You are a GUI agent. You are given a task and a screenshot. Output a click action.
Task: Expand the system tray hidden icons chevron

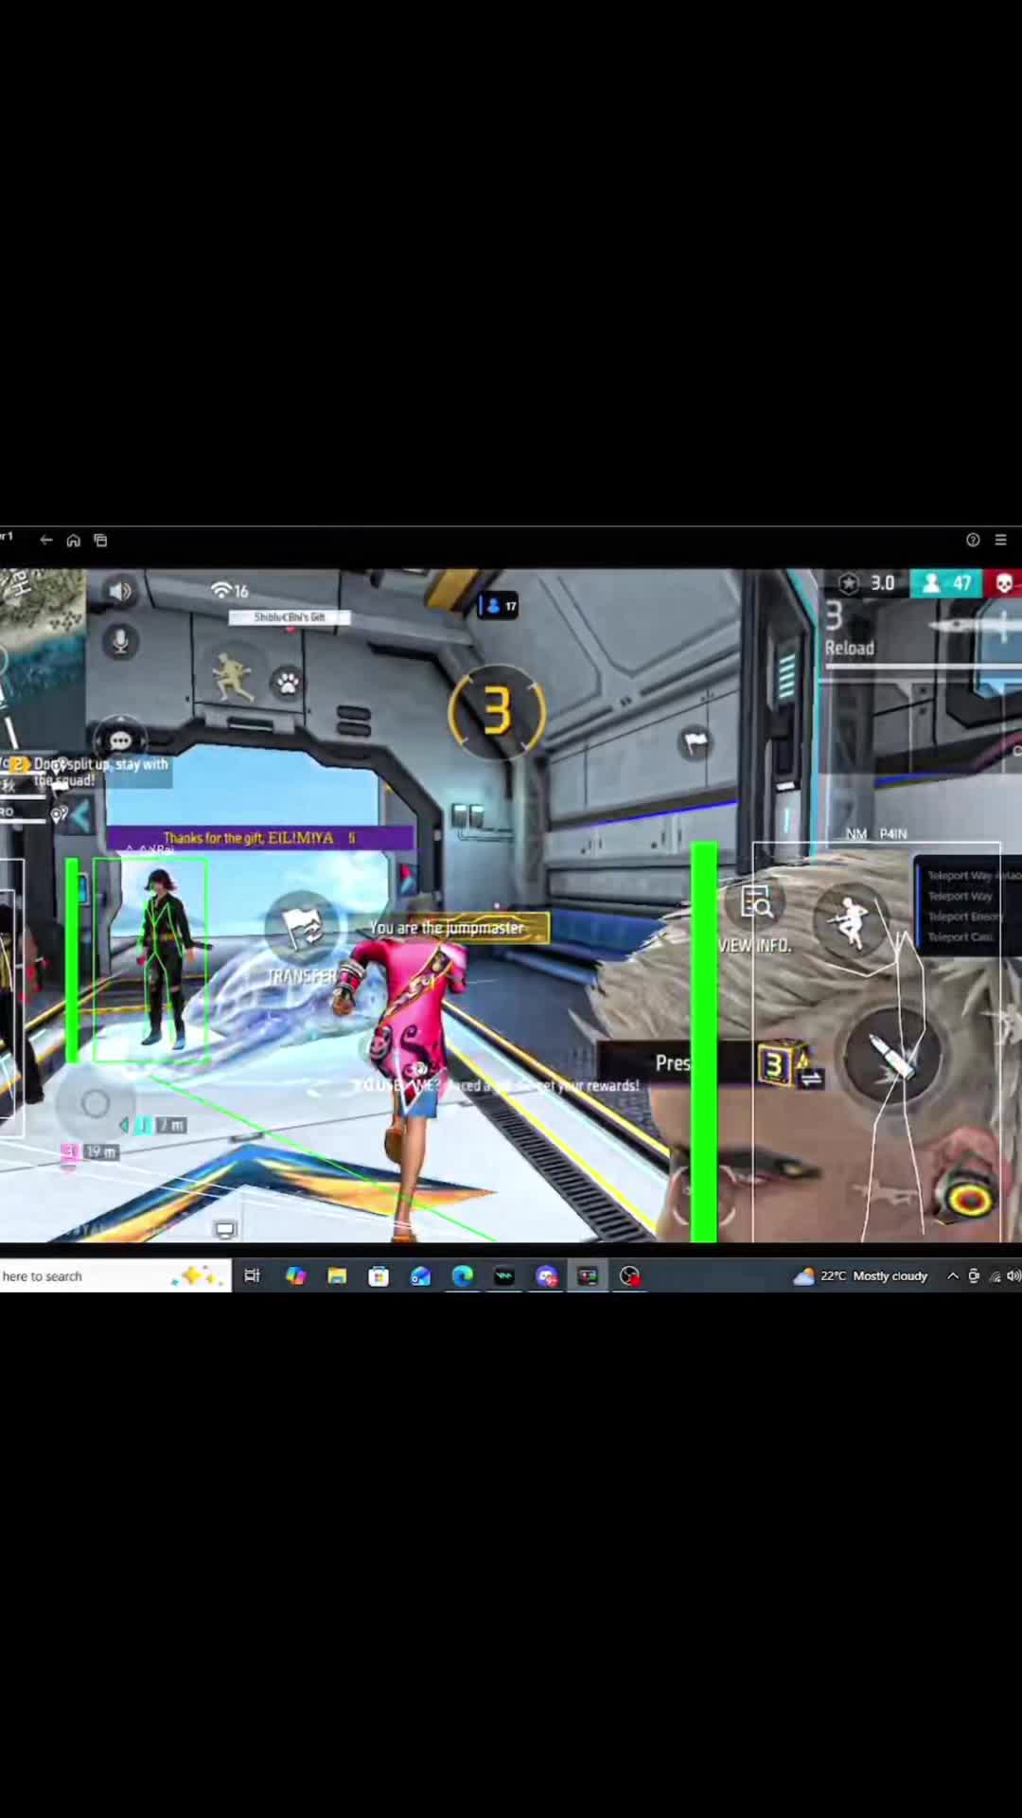pyautogui.click(x=952, y=1276)
